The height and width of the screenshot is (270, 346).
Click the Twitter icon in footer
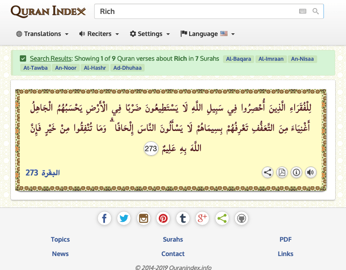click(124, 219)
